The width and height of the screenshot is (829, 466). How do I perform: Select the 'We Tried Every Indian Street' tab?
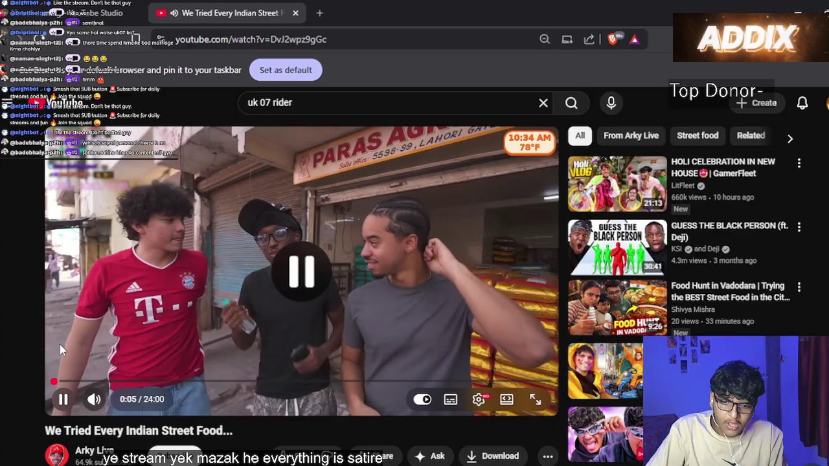(x=227, y=13)
